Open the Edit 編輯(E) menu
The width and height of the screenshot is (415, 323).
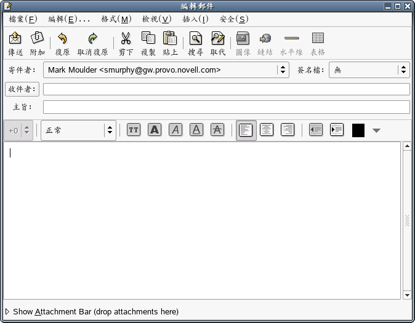69,19
